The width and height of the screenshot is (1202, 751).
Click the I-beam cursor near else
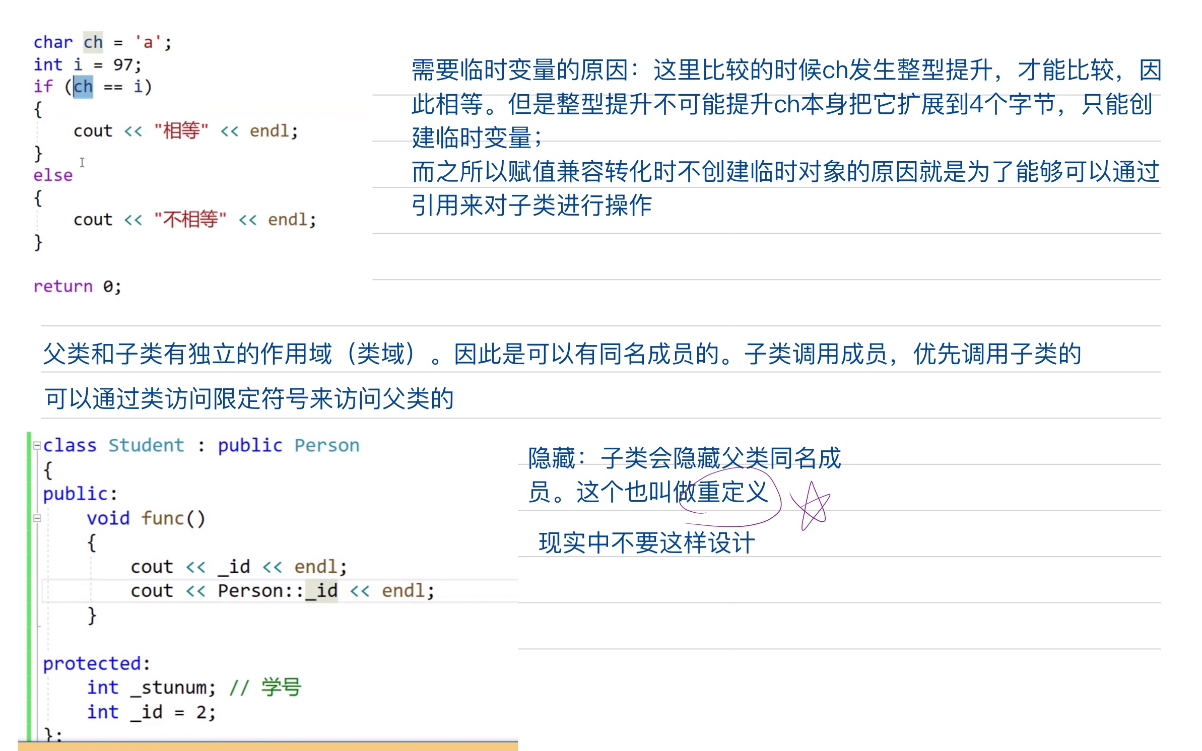(82, 162)
